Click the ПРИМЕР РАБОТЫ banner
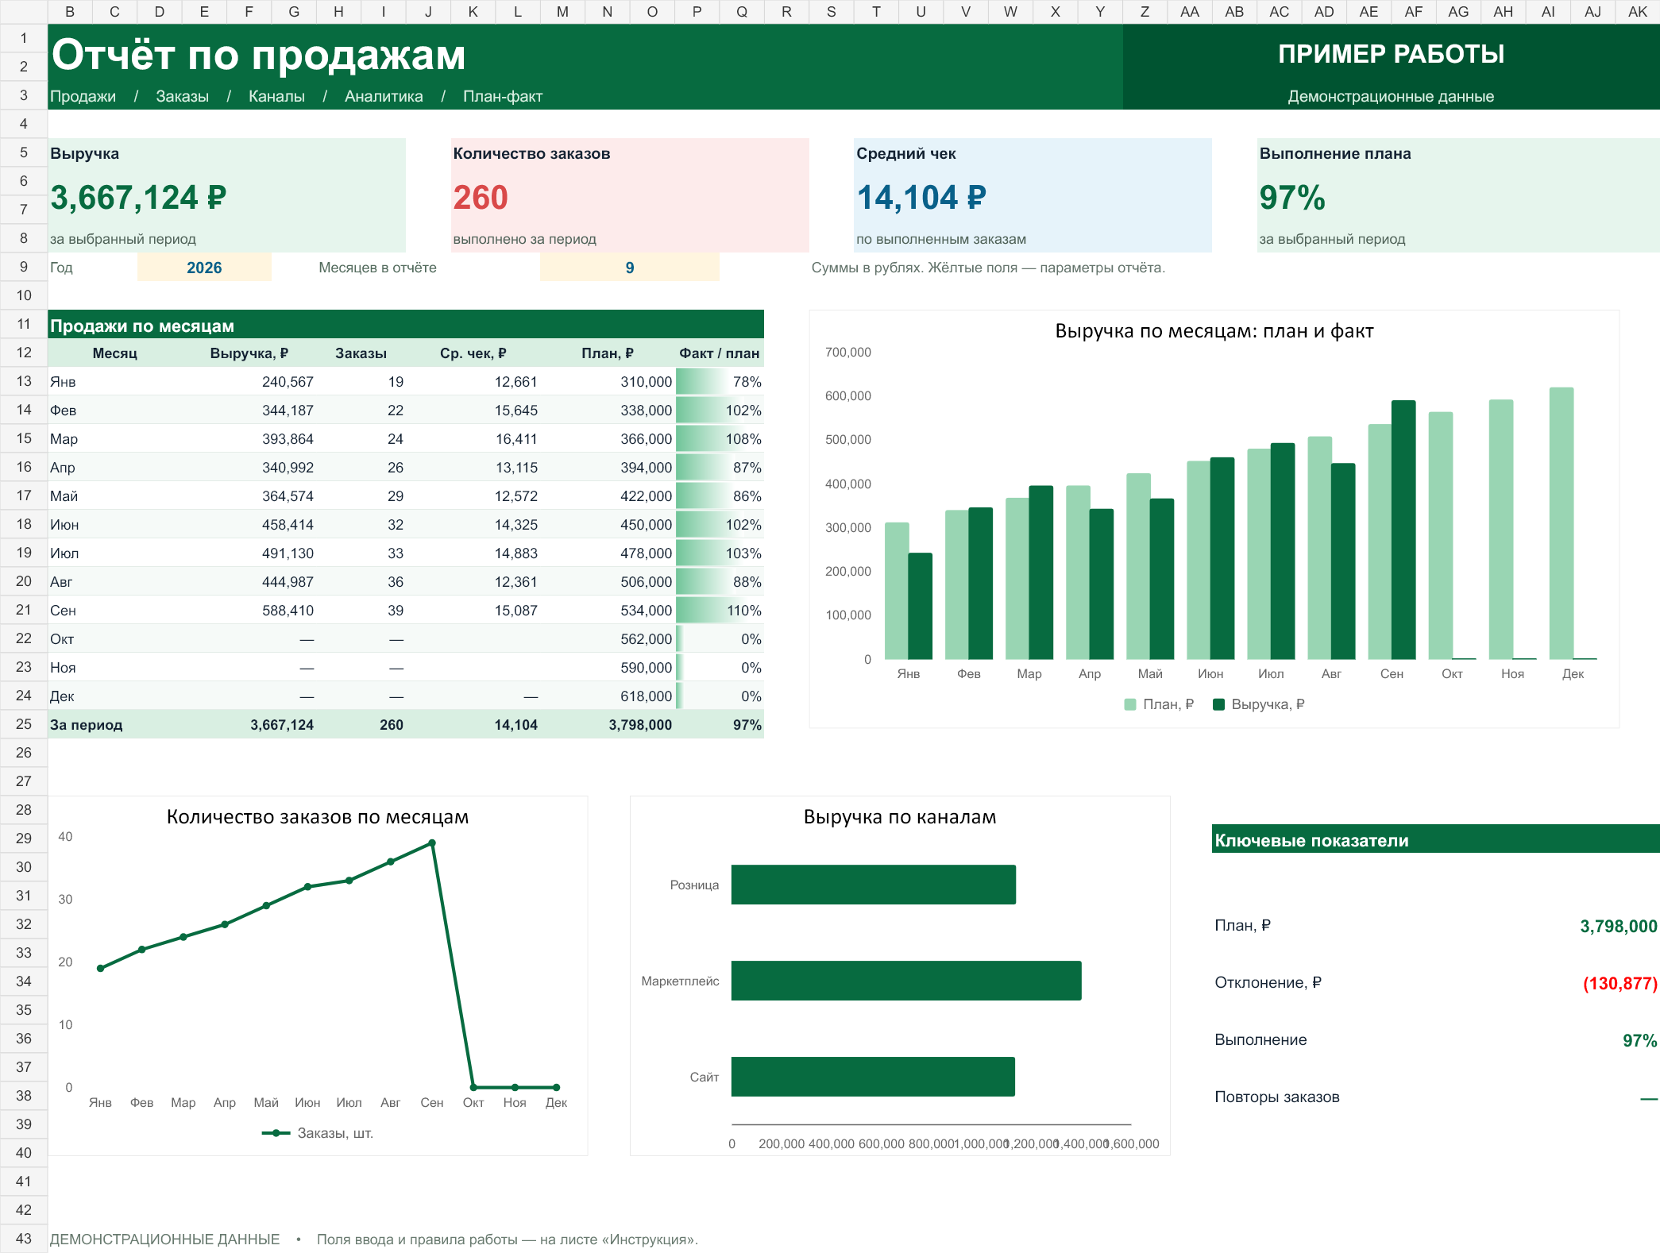This screenshot has width=1660, height=1253. pos(1391,54)
